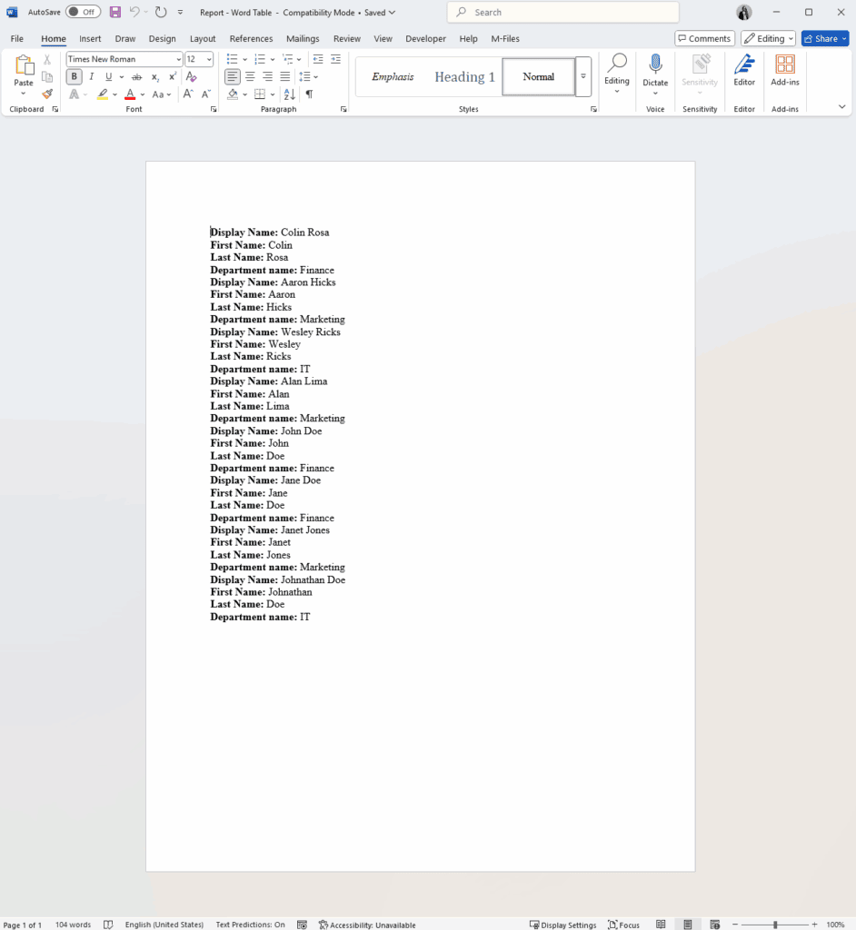
Task: Click the zoom slider in status bar
Action: coord(774,925)
